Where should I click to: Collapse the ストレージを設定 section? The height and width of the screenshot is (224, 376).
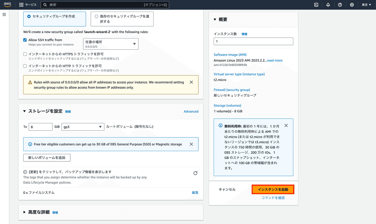[25, 111]
